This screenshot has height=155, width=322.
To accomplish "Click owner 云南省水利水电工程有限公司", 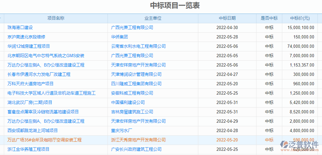I will [138, 46].
